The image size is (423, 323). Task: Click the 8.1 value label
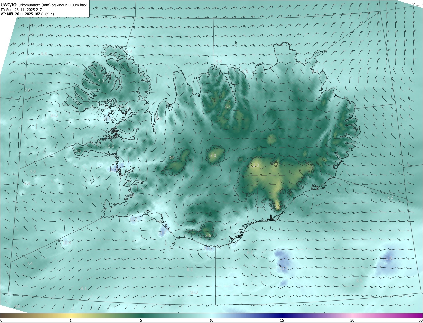pyautogui.click(x=84, y=288)
